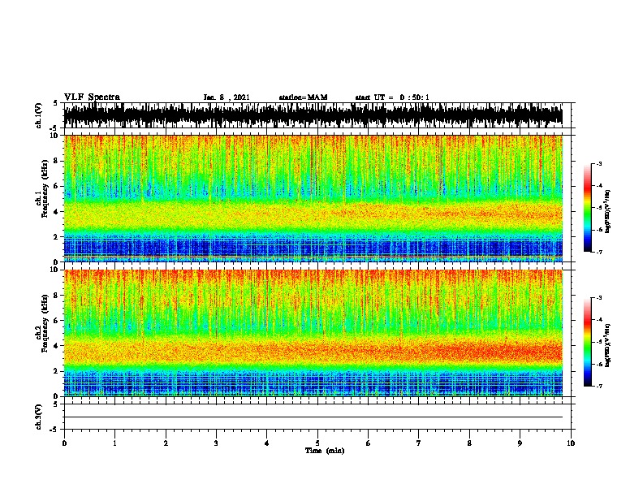This screenshot has width=643, height=497.
Task: Click the ch.2 frequency tick "8"
Action: (56, 296)
